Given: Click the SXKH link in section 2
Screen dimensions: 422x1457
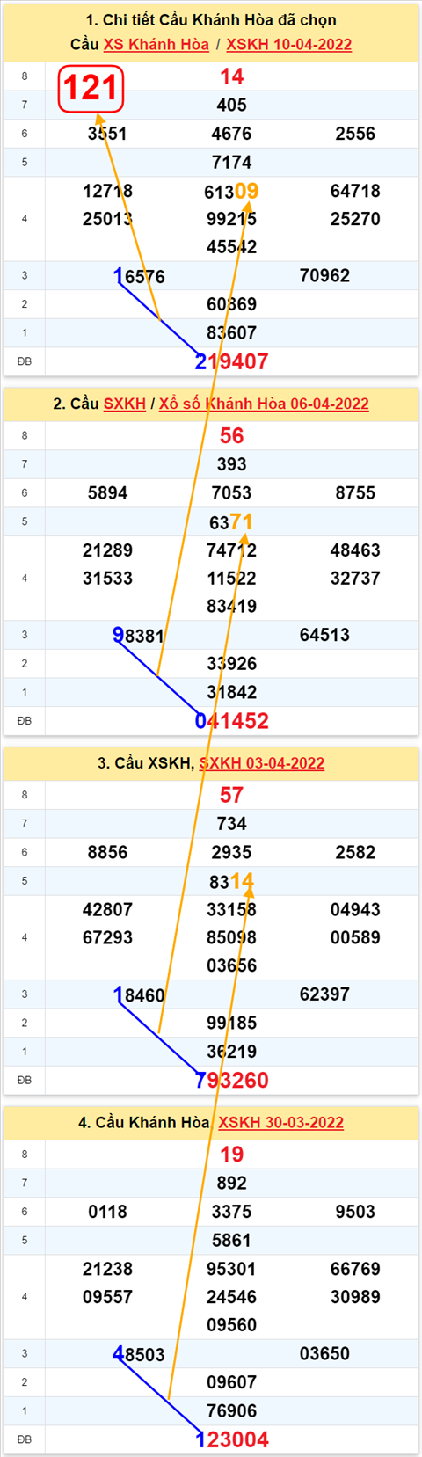Looking at the screenshot, I should coord(125,404).
